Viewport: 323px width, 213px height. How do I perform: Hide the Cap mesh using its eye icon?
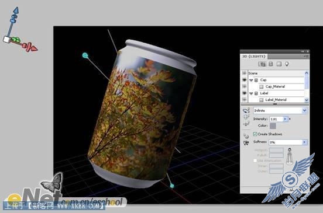click(x=245, y=80)
